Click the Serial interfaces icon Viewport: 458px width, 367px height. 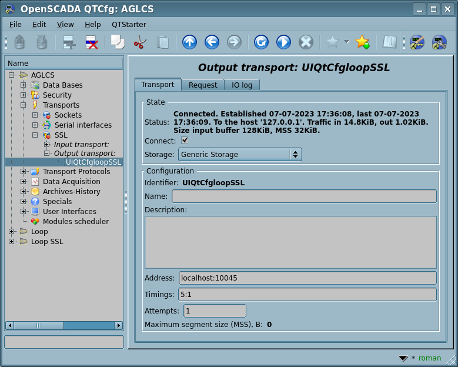pos(46,125)
